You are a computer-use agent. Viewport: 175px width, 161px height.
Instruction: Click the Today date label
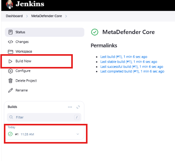(11, 127)
